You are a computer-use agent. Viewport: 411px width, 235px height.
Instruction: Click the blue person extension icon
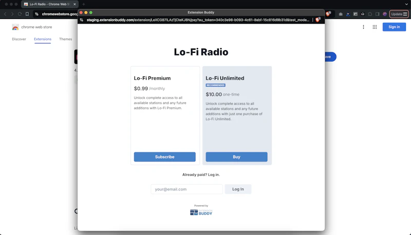[348, 14]
